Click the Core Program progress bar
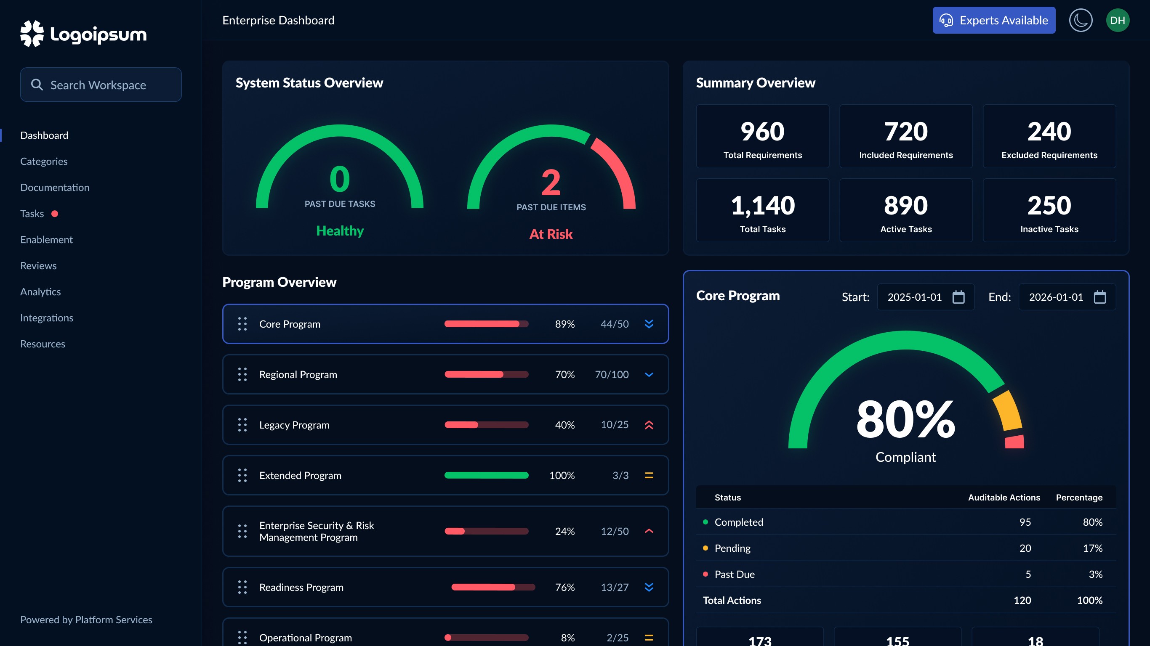Image resolution: width=1150 pixels, height=646 pixels. (486, 324)
